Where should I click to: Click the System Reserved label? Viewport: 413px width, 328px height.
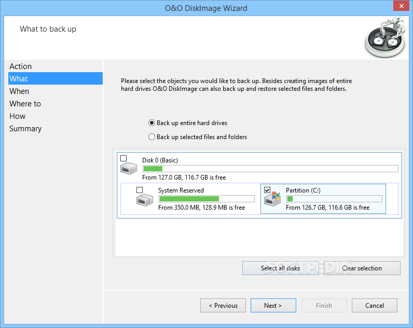(181, 190)
